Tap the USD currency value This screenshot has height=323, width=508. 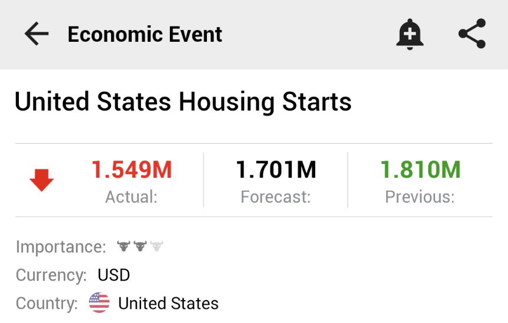114,275
